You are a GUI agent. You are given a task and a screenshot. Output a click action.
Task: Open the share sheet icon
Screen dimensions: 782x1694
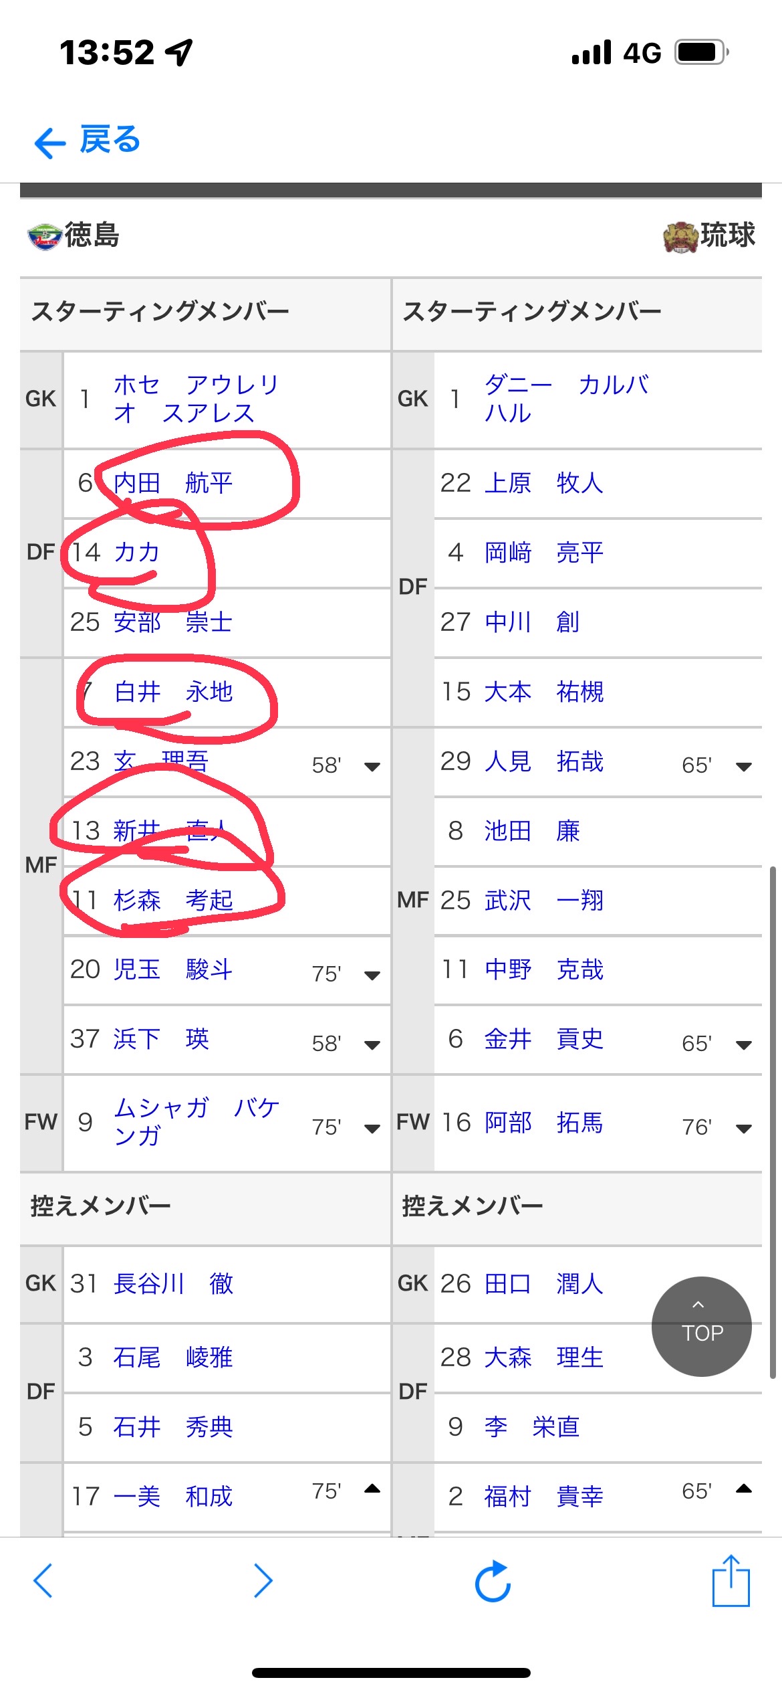point(731,1581)
